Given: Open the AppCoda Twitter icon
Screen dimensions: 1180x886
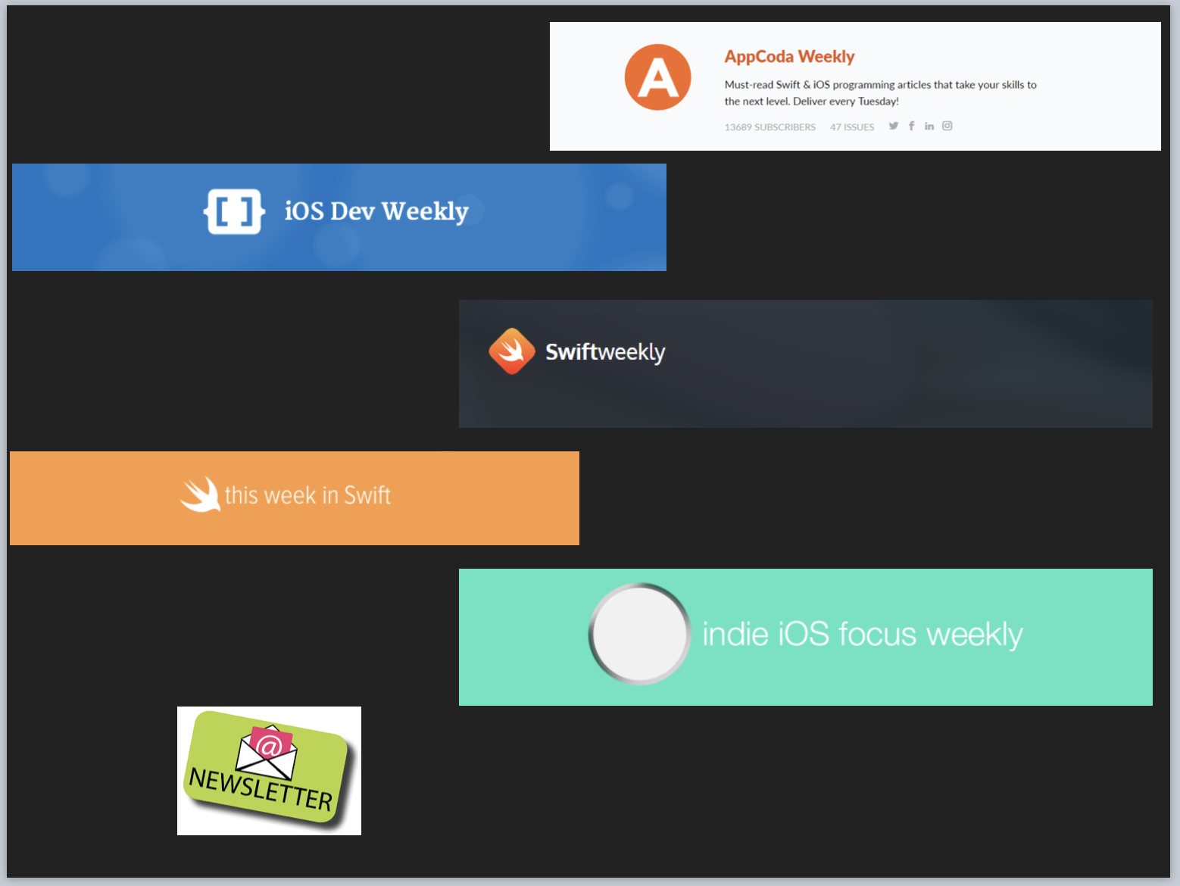Looking at the screenshot, I should 894,126.
